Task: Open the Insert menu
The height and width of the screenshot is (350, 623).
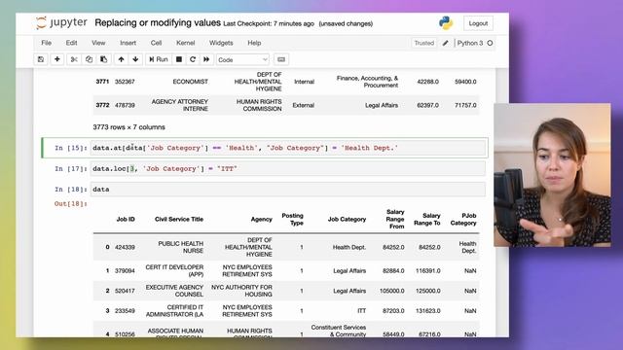Action: point(128,43)
